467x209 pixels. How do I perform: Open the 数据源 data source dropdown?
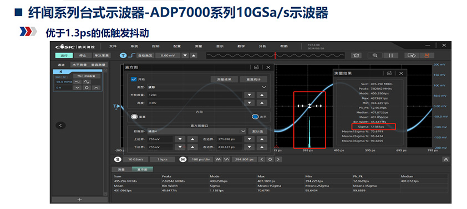tap(196, 131)
